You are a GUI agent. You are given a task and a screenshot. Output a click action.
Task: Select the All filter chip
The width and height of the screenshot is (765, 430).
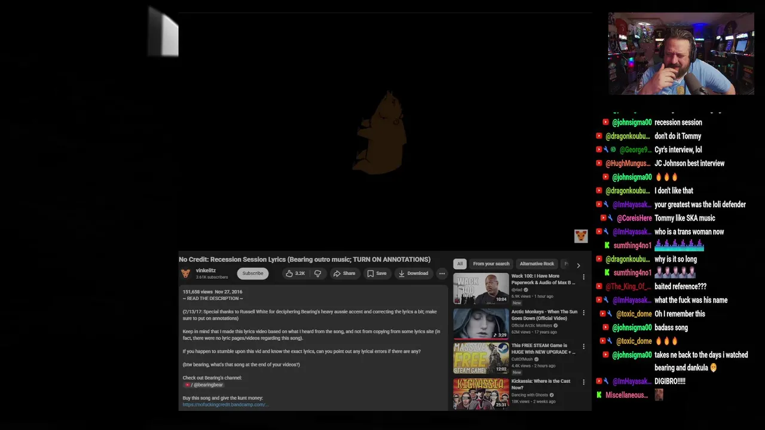tap(460, 263)
